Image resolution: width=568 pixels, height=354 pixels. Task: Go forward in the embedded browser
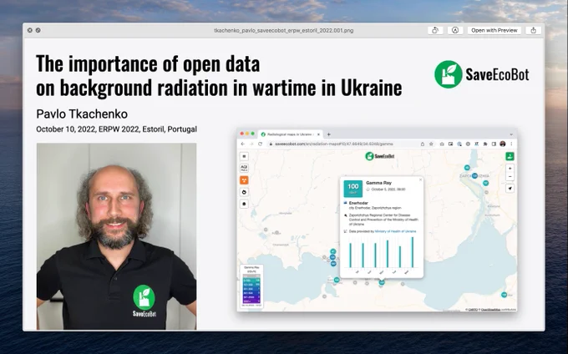[251, 144]
